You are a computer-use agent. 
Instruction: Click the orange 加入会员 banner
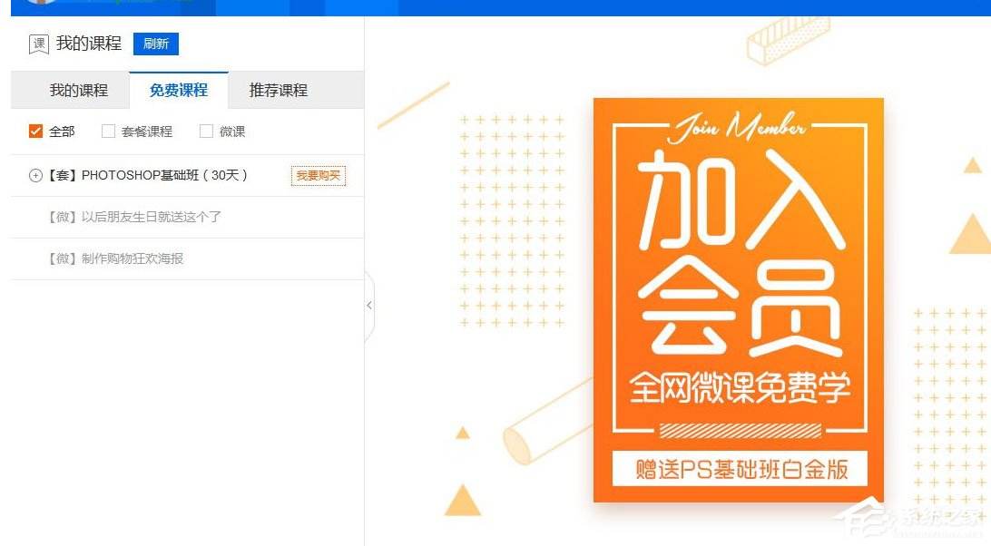click(738, 300)
